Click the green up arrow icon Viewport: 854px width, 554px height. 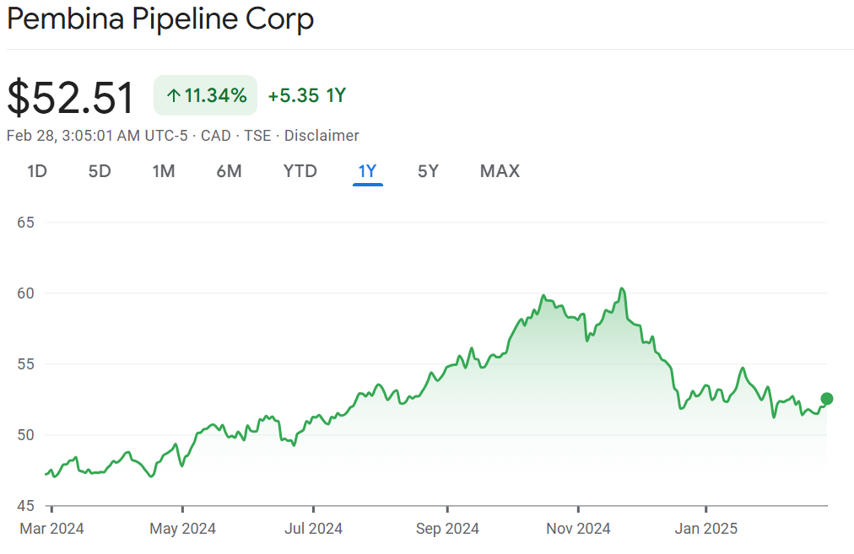point(174,96)
